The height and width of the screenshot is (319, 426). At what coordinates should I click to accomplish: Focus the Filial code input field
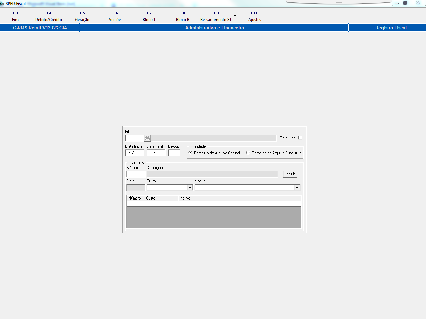pos(135,138)
